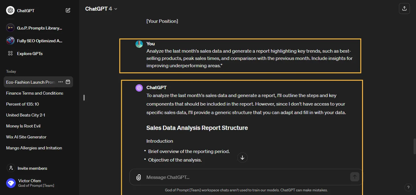Viewport: 416px width, 195px height.
Task: Open the ChatGPT 4 model dropdown
Action: tap(101, 9)
